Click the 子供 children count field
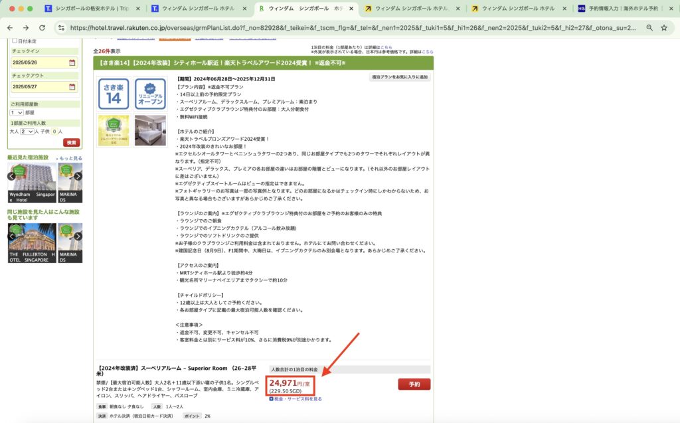 click(x=54, y=131)
